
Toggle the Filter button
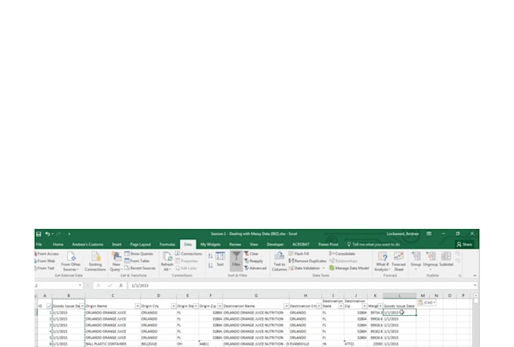pyautogui.click(x=236, y=259)
